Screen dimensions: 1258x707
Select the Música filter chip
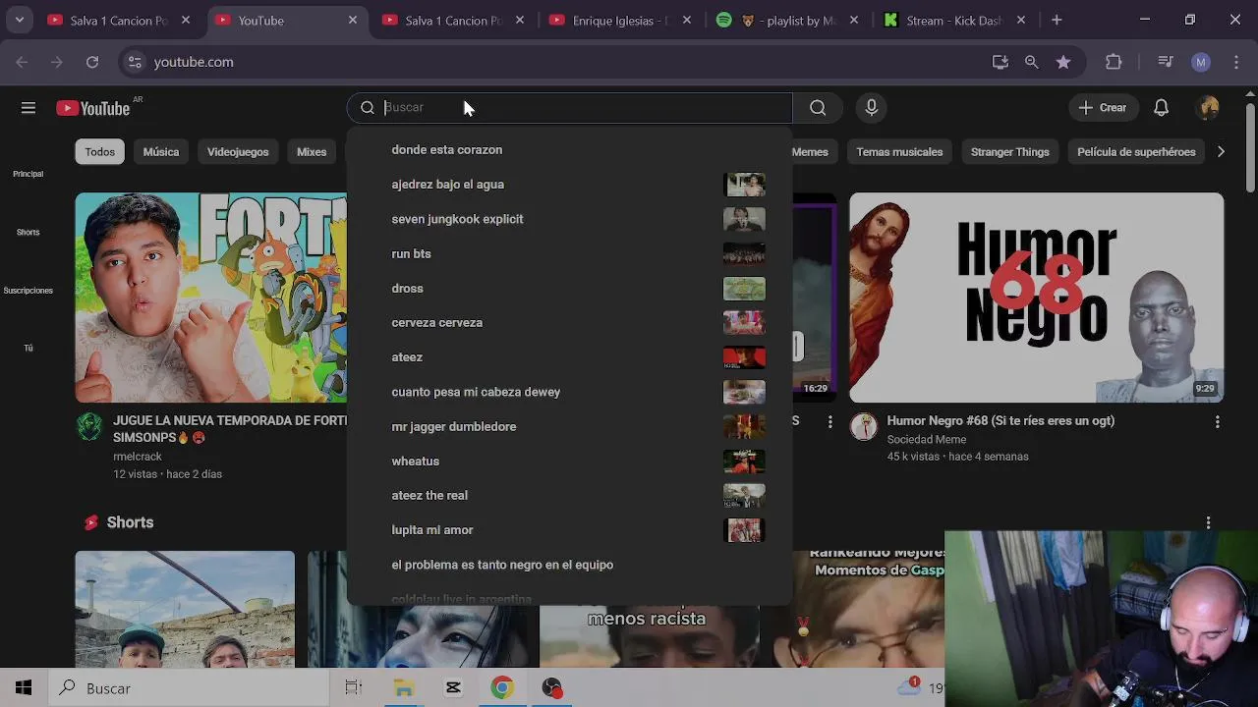tap(161, 152)
